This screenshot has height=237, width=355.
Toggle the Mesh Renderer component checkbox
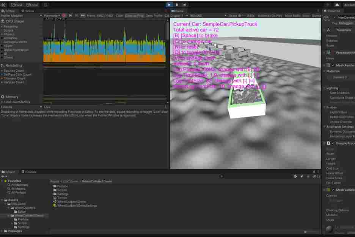coord(333,65)
